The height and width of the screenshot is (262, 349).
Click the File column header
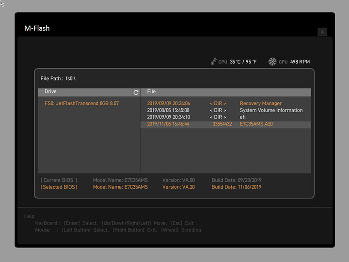(x=151, y=92)
